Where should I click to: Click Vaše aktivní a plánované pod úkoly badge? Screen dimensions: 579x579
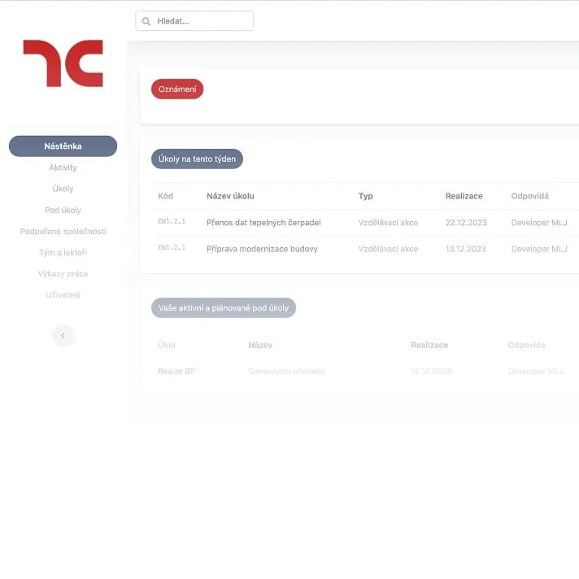click(224, 308)
